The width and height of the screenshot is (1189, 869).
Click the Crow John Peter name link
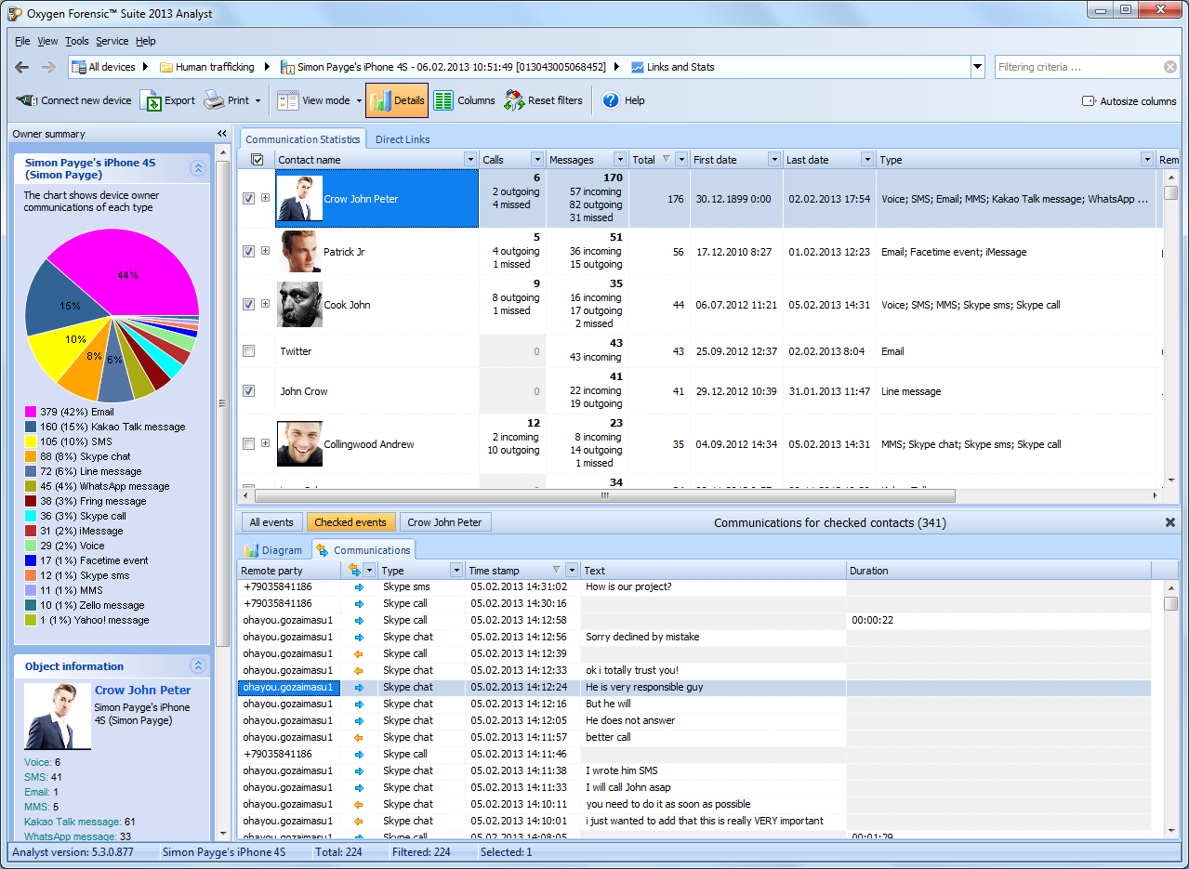tap(143, 691)
